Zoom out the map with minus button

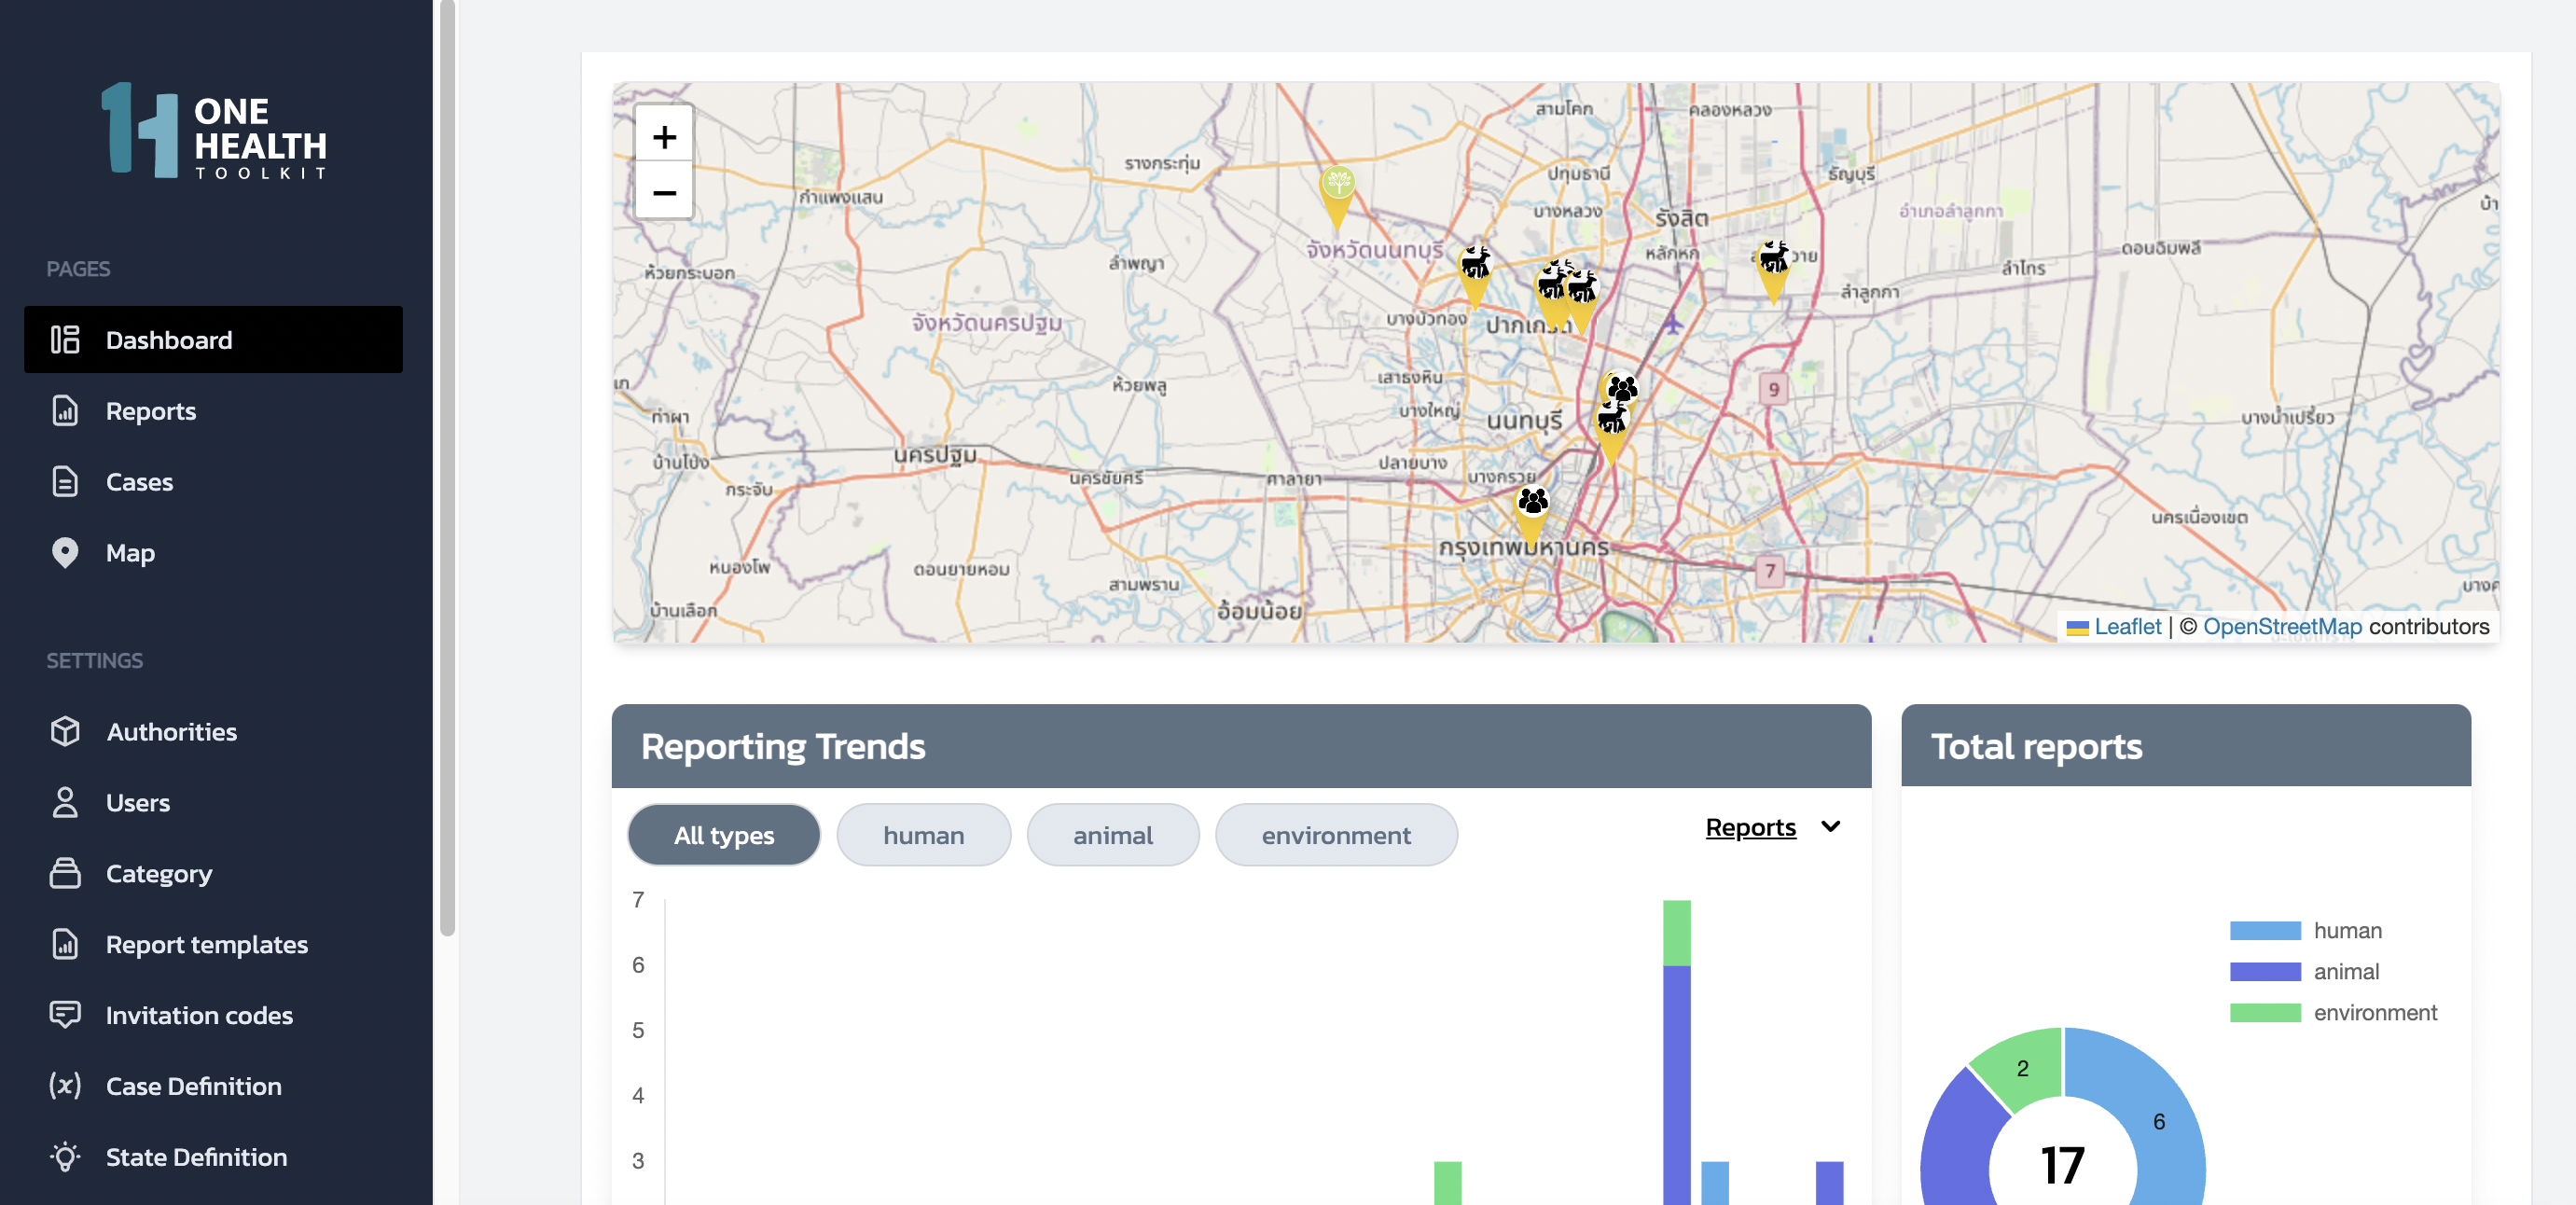(x=664, y=192)
